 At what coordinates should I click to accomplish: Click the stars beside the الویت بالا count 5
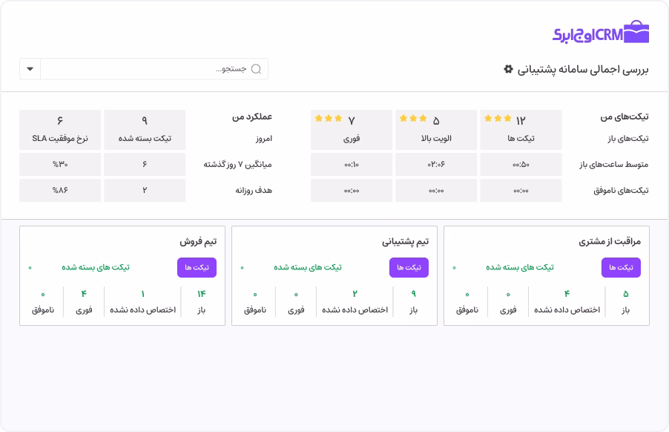413,118
